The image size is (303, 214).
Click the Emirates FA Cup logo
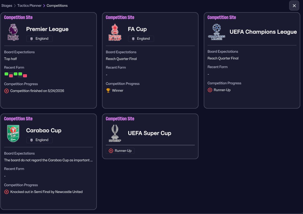pyautogui.click(x=115, y=32)
